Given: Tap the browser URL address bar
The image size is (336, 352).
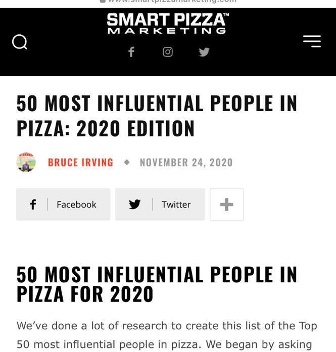Looking at the screenshot, I should (172, 2).
